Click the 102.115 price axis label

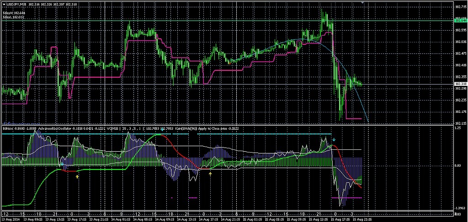[x=461, y=123]
